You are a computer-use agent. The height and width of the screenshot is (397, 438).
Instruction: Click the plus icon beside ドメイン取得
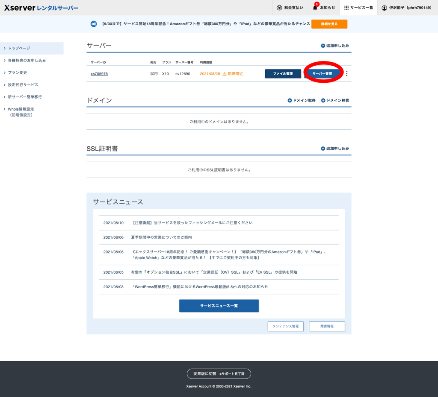[290, 100]
